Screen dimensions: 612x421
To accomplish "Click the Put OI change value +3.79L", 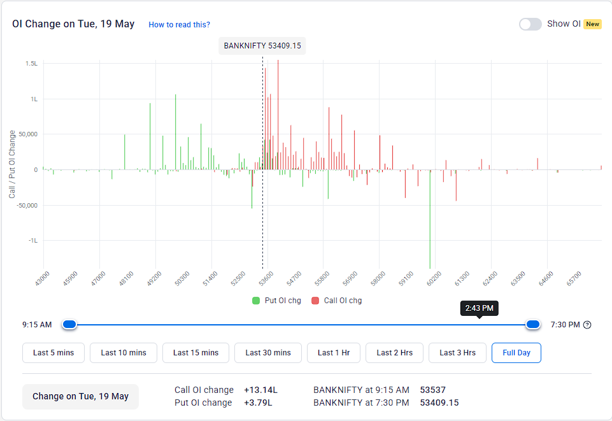I will pyautogui.click(x=258, y=403).
